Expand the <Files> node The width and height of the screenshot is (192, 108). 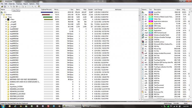[x=6, y=19]
